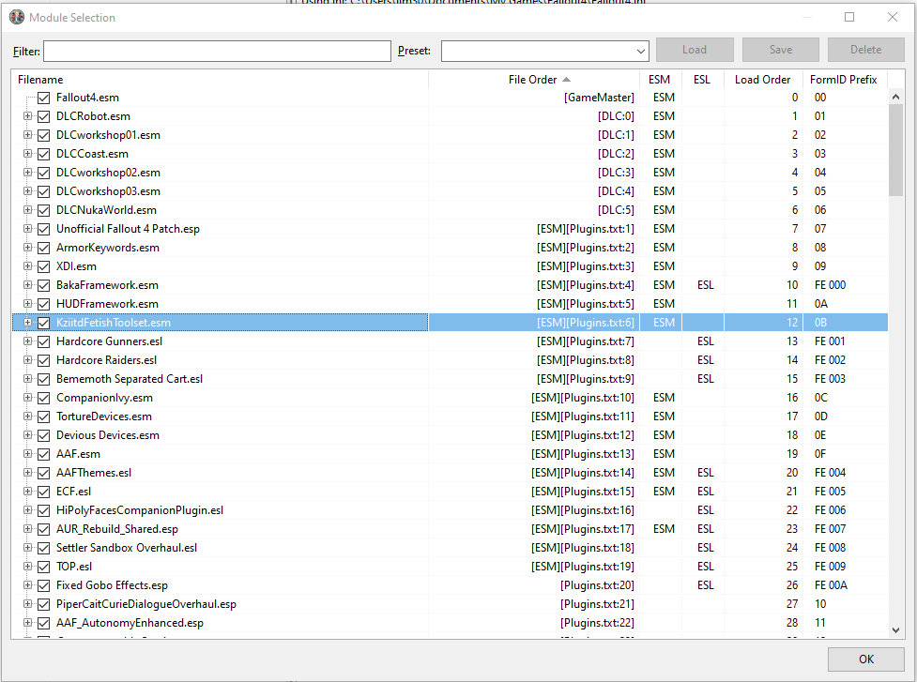Expand the CompanionIvy.esm tree node
Viewport: 917px width, 682px height.
pos(27,398)
